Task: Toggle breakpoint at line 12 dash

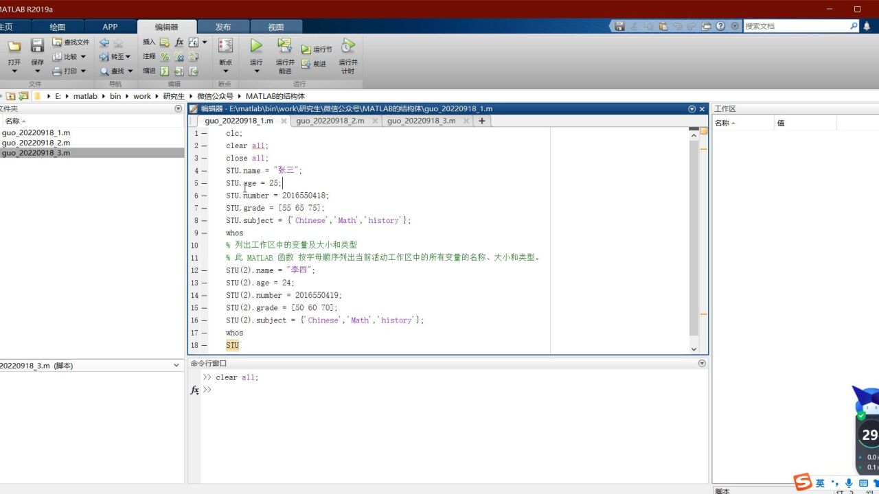Action: pyautogui.click(x=204, y=270)
